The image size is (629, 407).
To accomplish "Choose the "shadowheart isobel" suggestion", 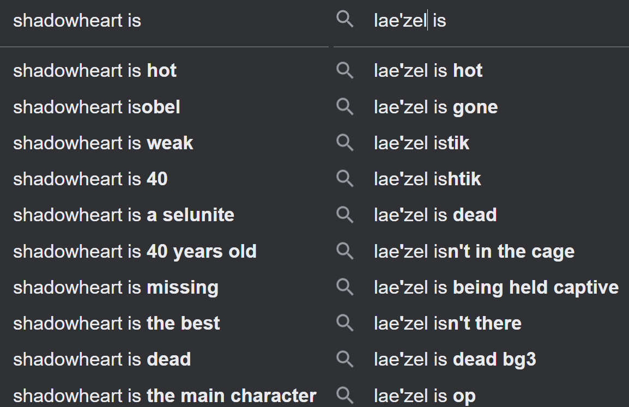I will 96,107.
